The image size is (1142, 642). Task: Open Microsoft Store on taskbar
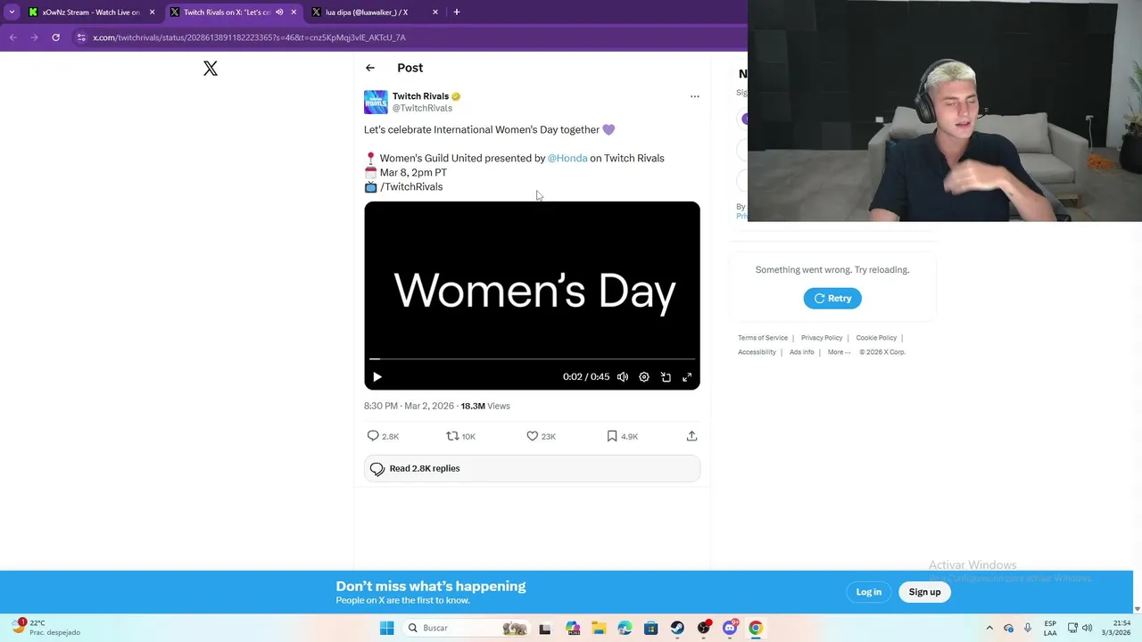(651, 628)
